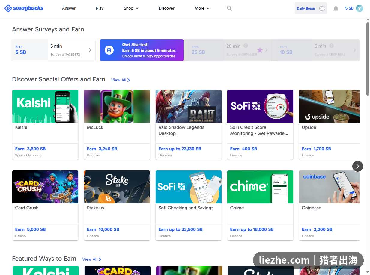Click the Swagbucks logo

[x=24, y=8]
